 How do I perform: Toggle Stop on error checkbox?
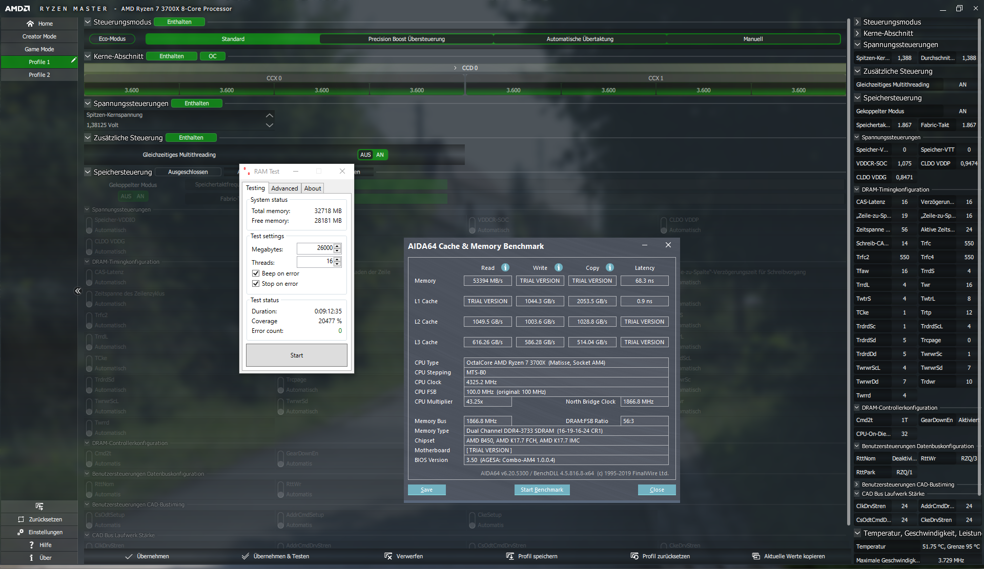coord(256,284)
